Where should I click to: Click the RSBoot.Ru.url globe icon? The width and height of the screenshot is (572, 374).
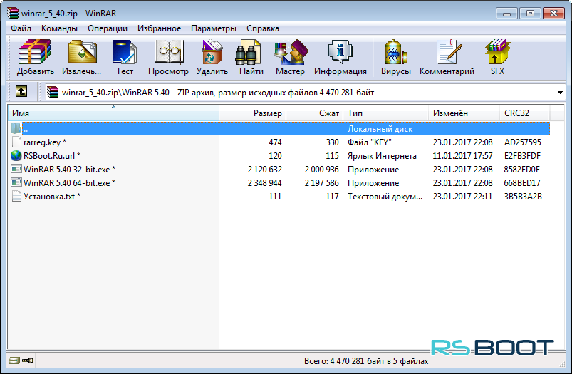16,155
